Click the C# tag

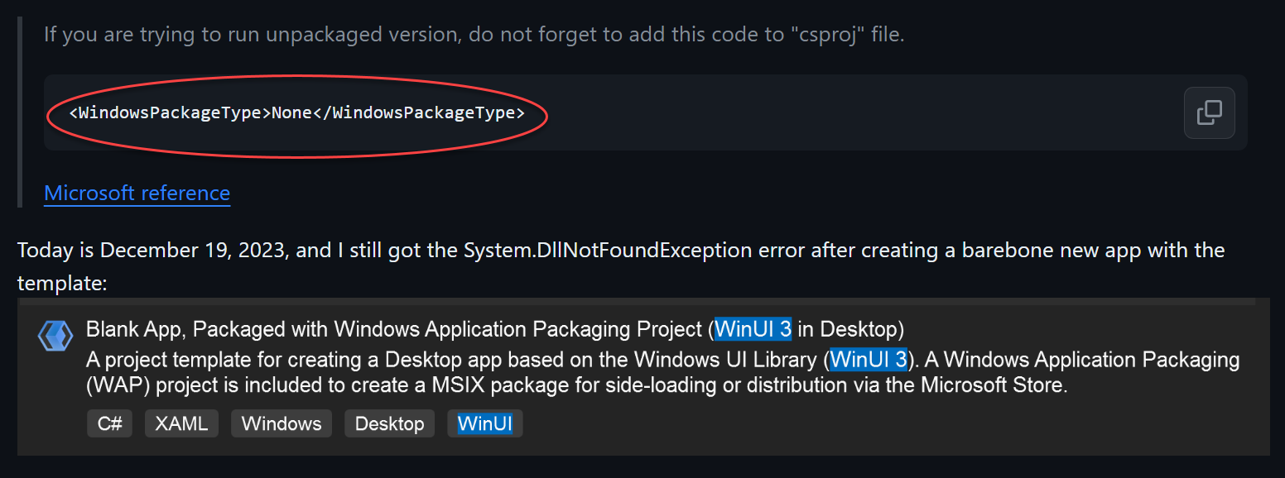click(x=109, y=423)
